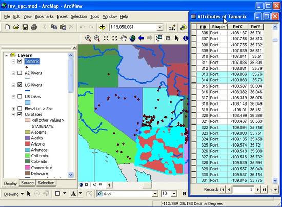The image size is (282, 207).
Task: Open the Arial font dropdown
Action: click(x=155, y=194)
